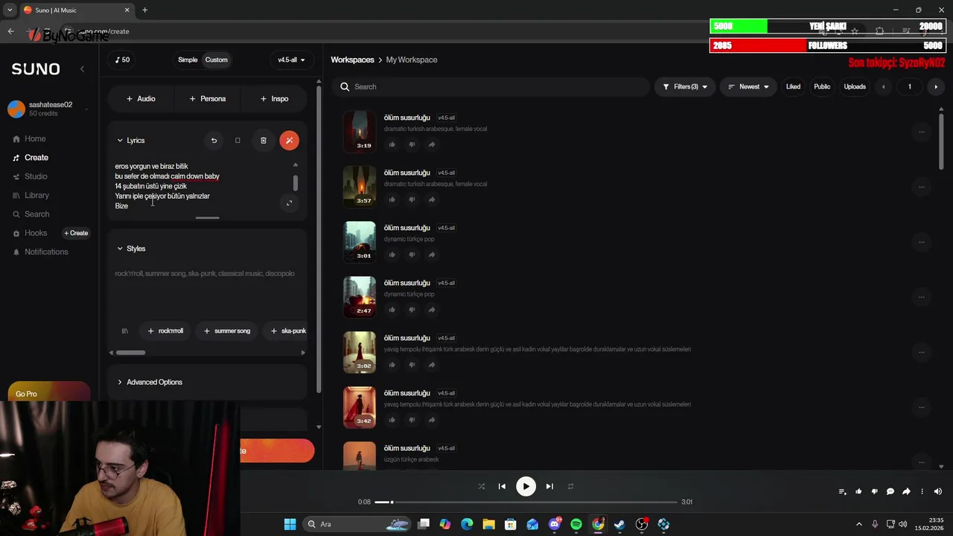
Task: Open the Home page in the sidebar
Action: [x=34, y=138]
